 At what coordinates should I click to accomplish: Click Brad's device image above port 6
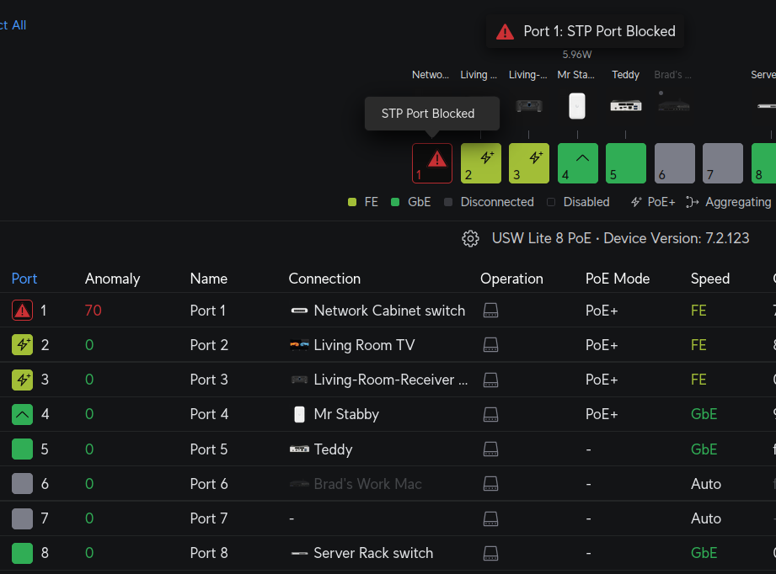coord(673,105)
